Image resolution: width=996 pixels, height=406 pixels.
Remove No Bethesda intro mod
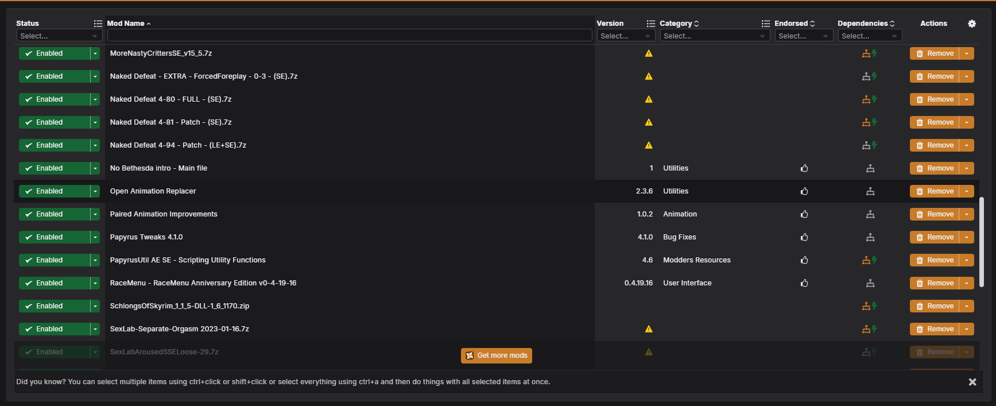935,168
